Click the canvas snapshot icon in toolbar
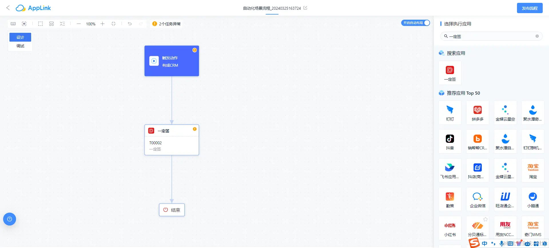 click(24, 24)
